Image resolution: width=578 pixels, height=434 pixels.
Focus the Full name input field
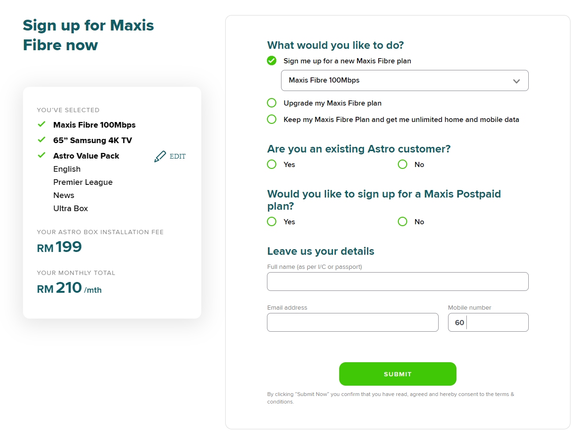click(397, 282)
